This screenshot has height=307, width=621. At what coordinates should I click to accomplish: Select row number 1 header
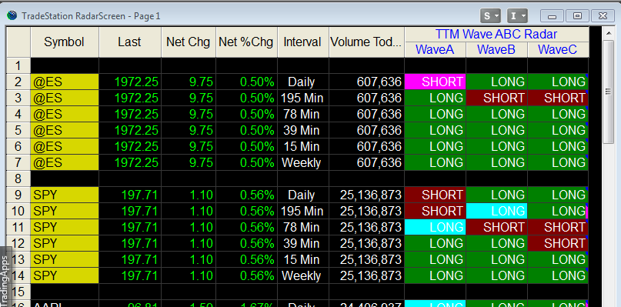point(18,65)
